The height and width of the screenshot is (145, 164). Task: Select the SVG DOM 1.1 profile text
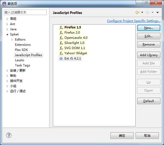click(x=75, y=48)
